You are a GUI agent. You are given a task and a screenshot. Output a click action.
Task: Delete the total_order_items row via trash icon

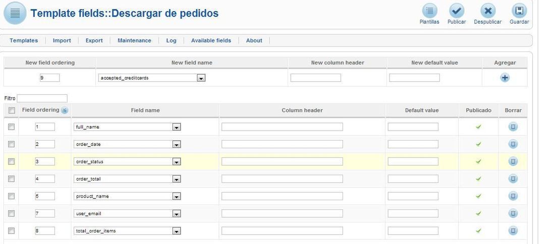(513, 230)
